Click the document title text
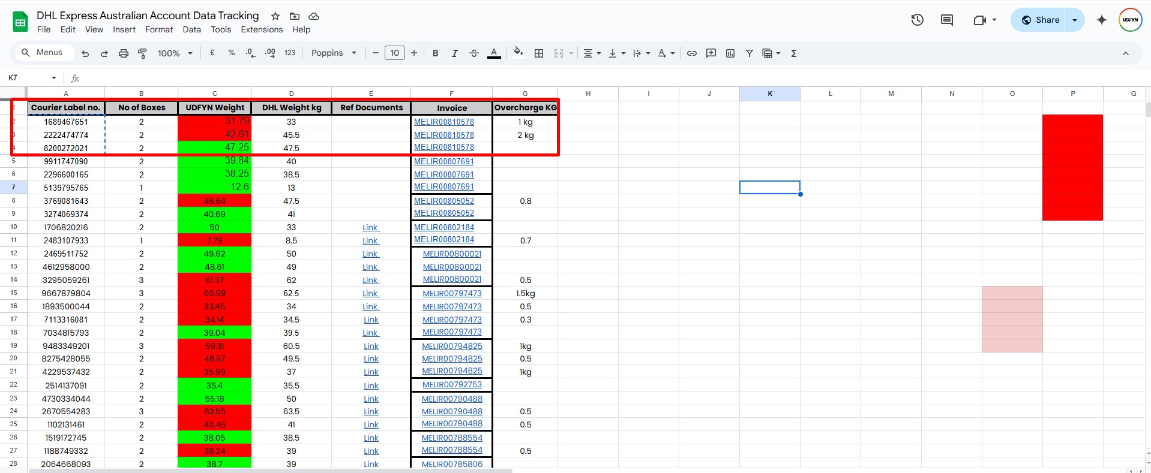This screenshot has width=1151, height=473. 148,16
